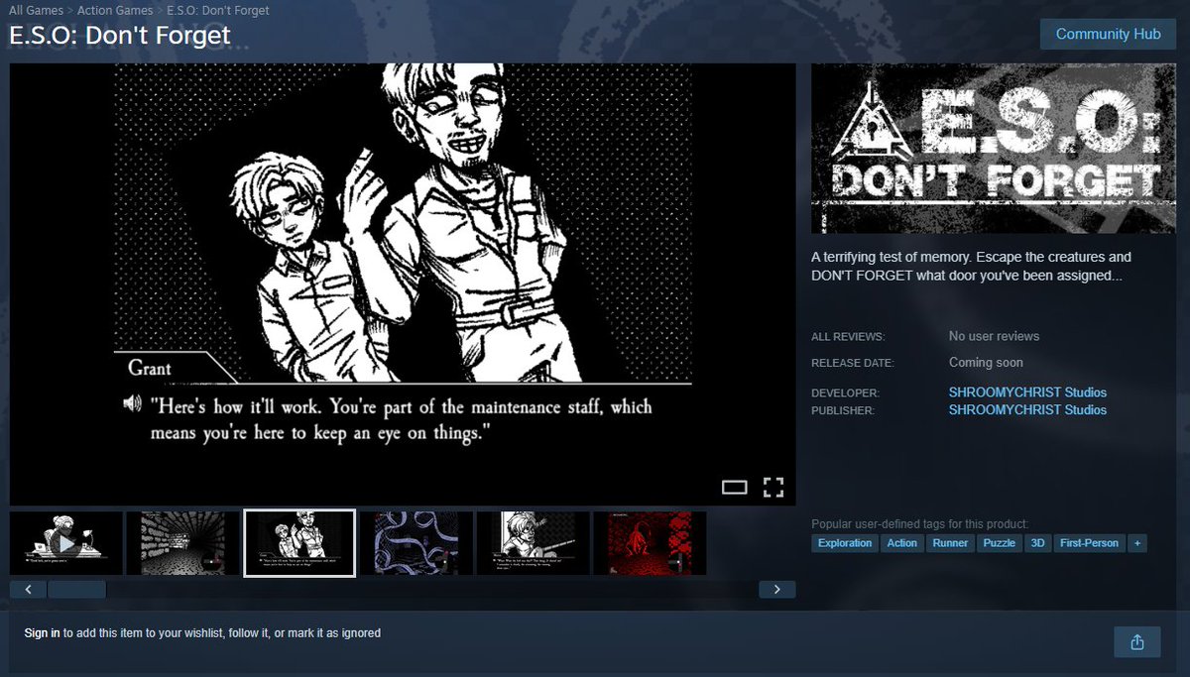Image resolution: width=1190 pixels, height=677 pixels.
Task: Open publisher SHROOMYCHRIST Studios link
Action: (x=1027, y=409)
